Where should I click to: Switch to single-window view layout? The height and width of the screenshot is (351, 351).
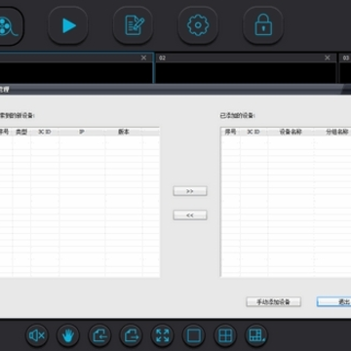click(194, 335)
